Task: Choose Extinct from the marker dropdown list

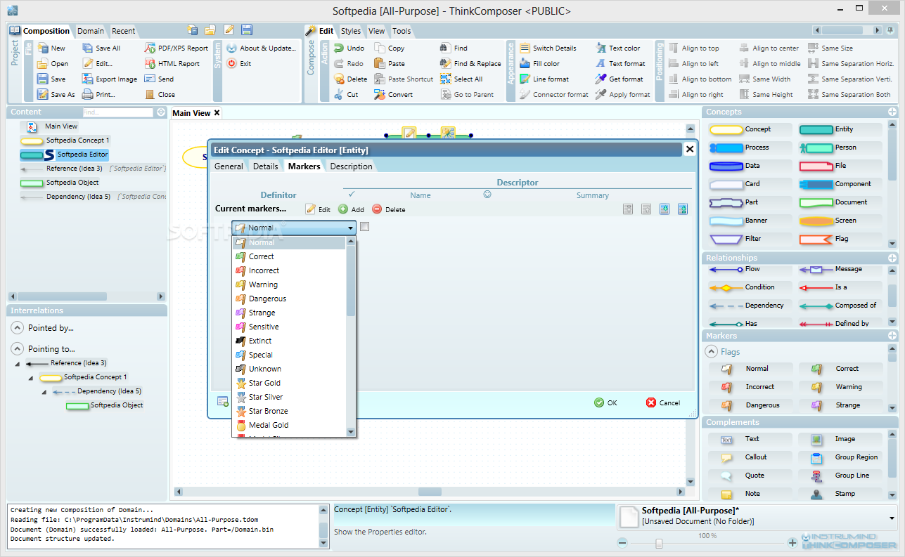Action: [289, 341]
